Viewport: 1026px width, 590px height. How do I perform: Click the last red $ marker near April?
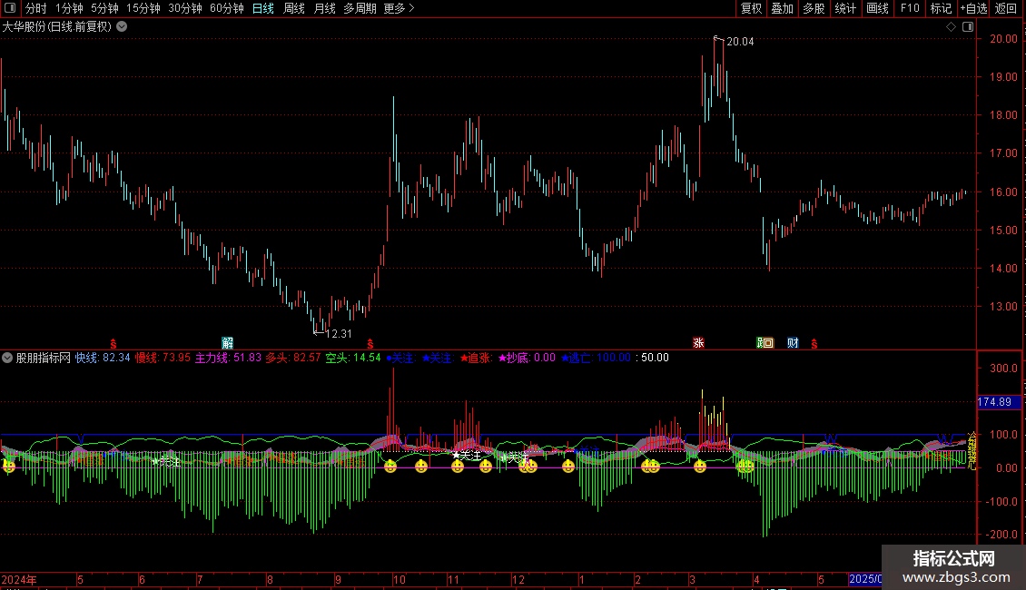(x=814, y=343)
